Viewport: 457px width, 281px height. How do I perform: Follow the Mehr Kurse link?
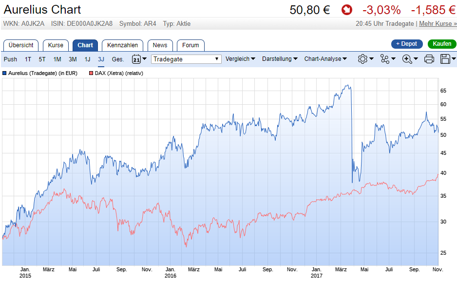438,24
